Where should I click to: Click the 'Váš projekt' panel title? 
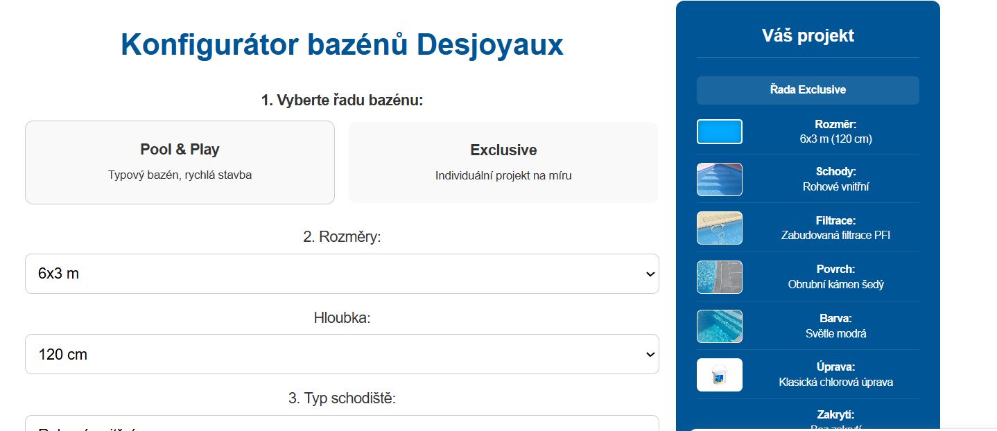[x=808, y=35]
